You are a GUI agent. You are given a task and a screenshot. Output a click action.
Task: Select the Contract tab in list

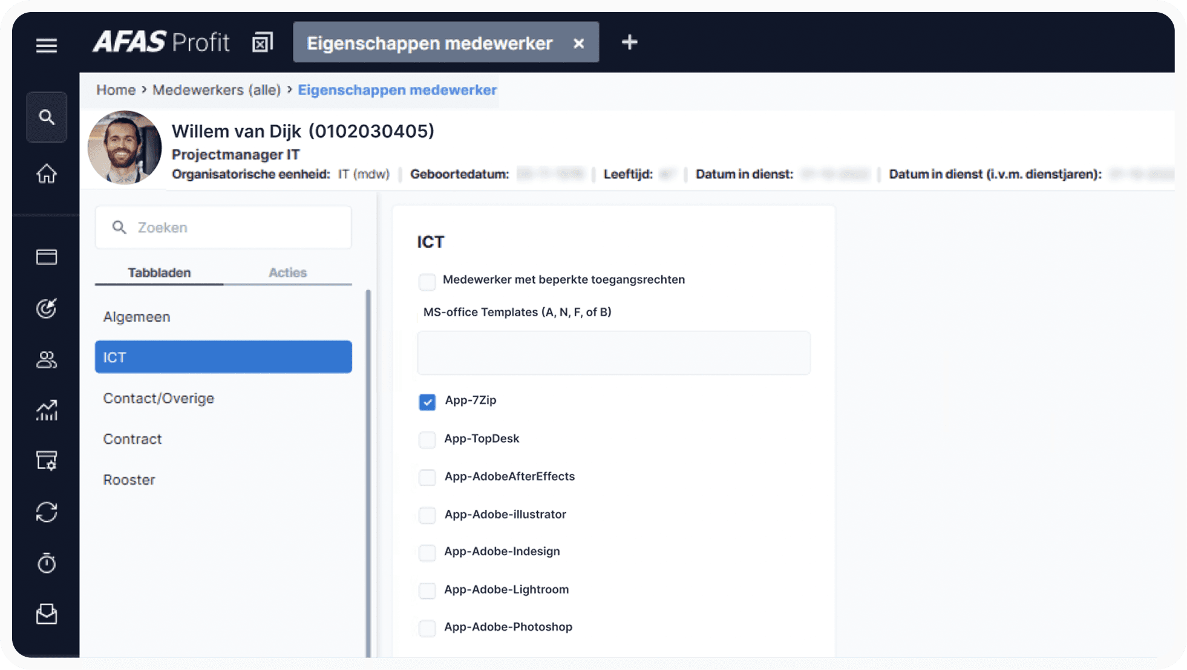tap(132, 439)
